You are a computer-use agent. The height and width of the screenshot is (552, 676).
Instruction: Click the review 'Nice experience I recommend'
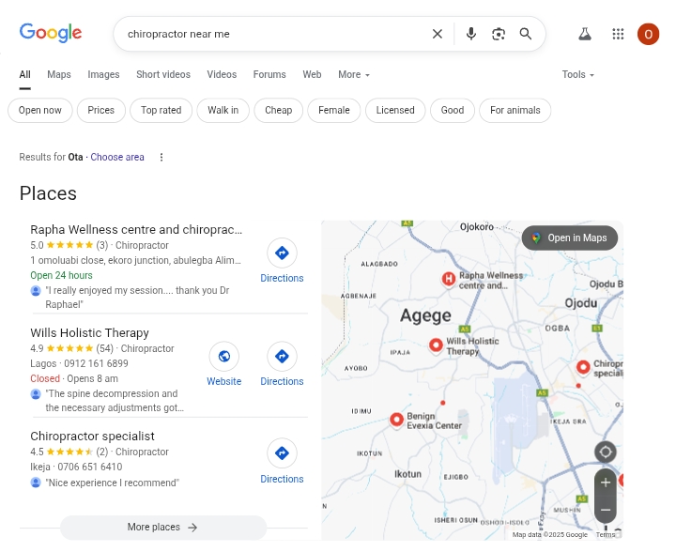pos(112,483)
